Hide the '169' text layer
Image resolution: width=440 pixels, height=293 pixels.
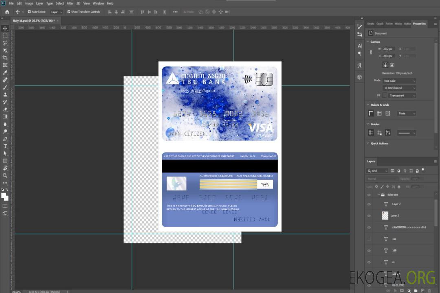369,251
